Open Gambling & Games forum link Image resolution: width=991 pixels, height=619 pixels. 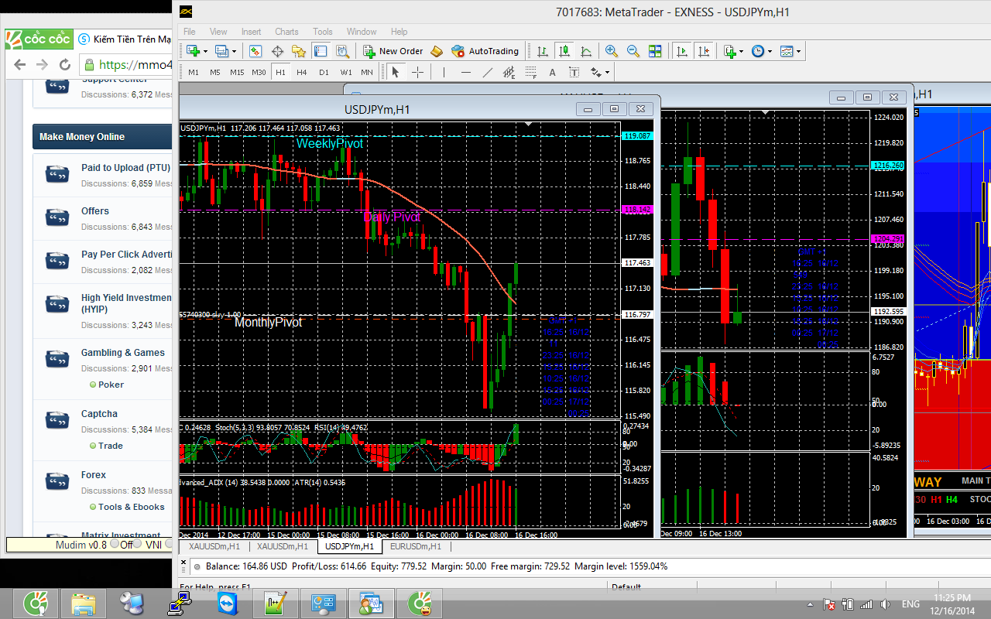coord(123,353)
